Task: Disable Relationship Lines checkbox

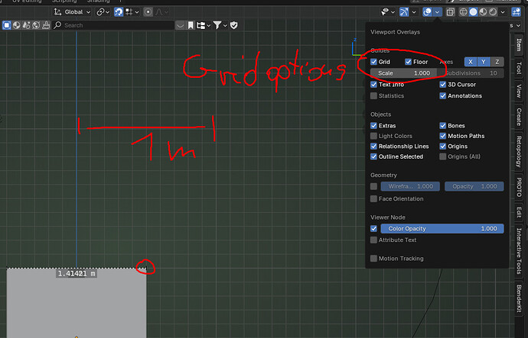Action: click(373, 146)
